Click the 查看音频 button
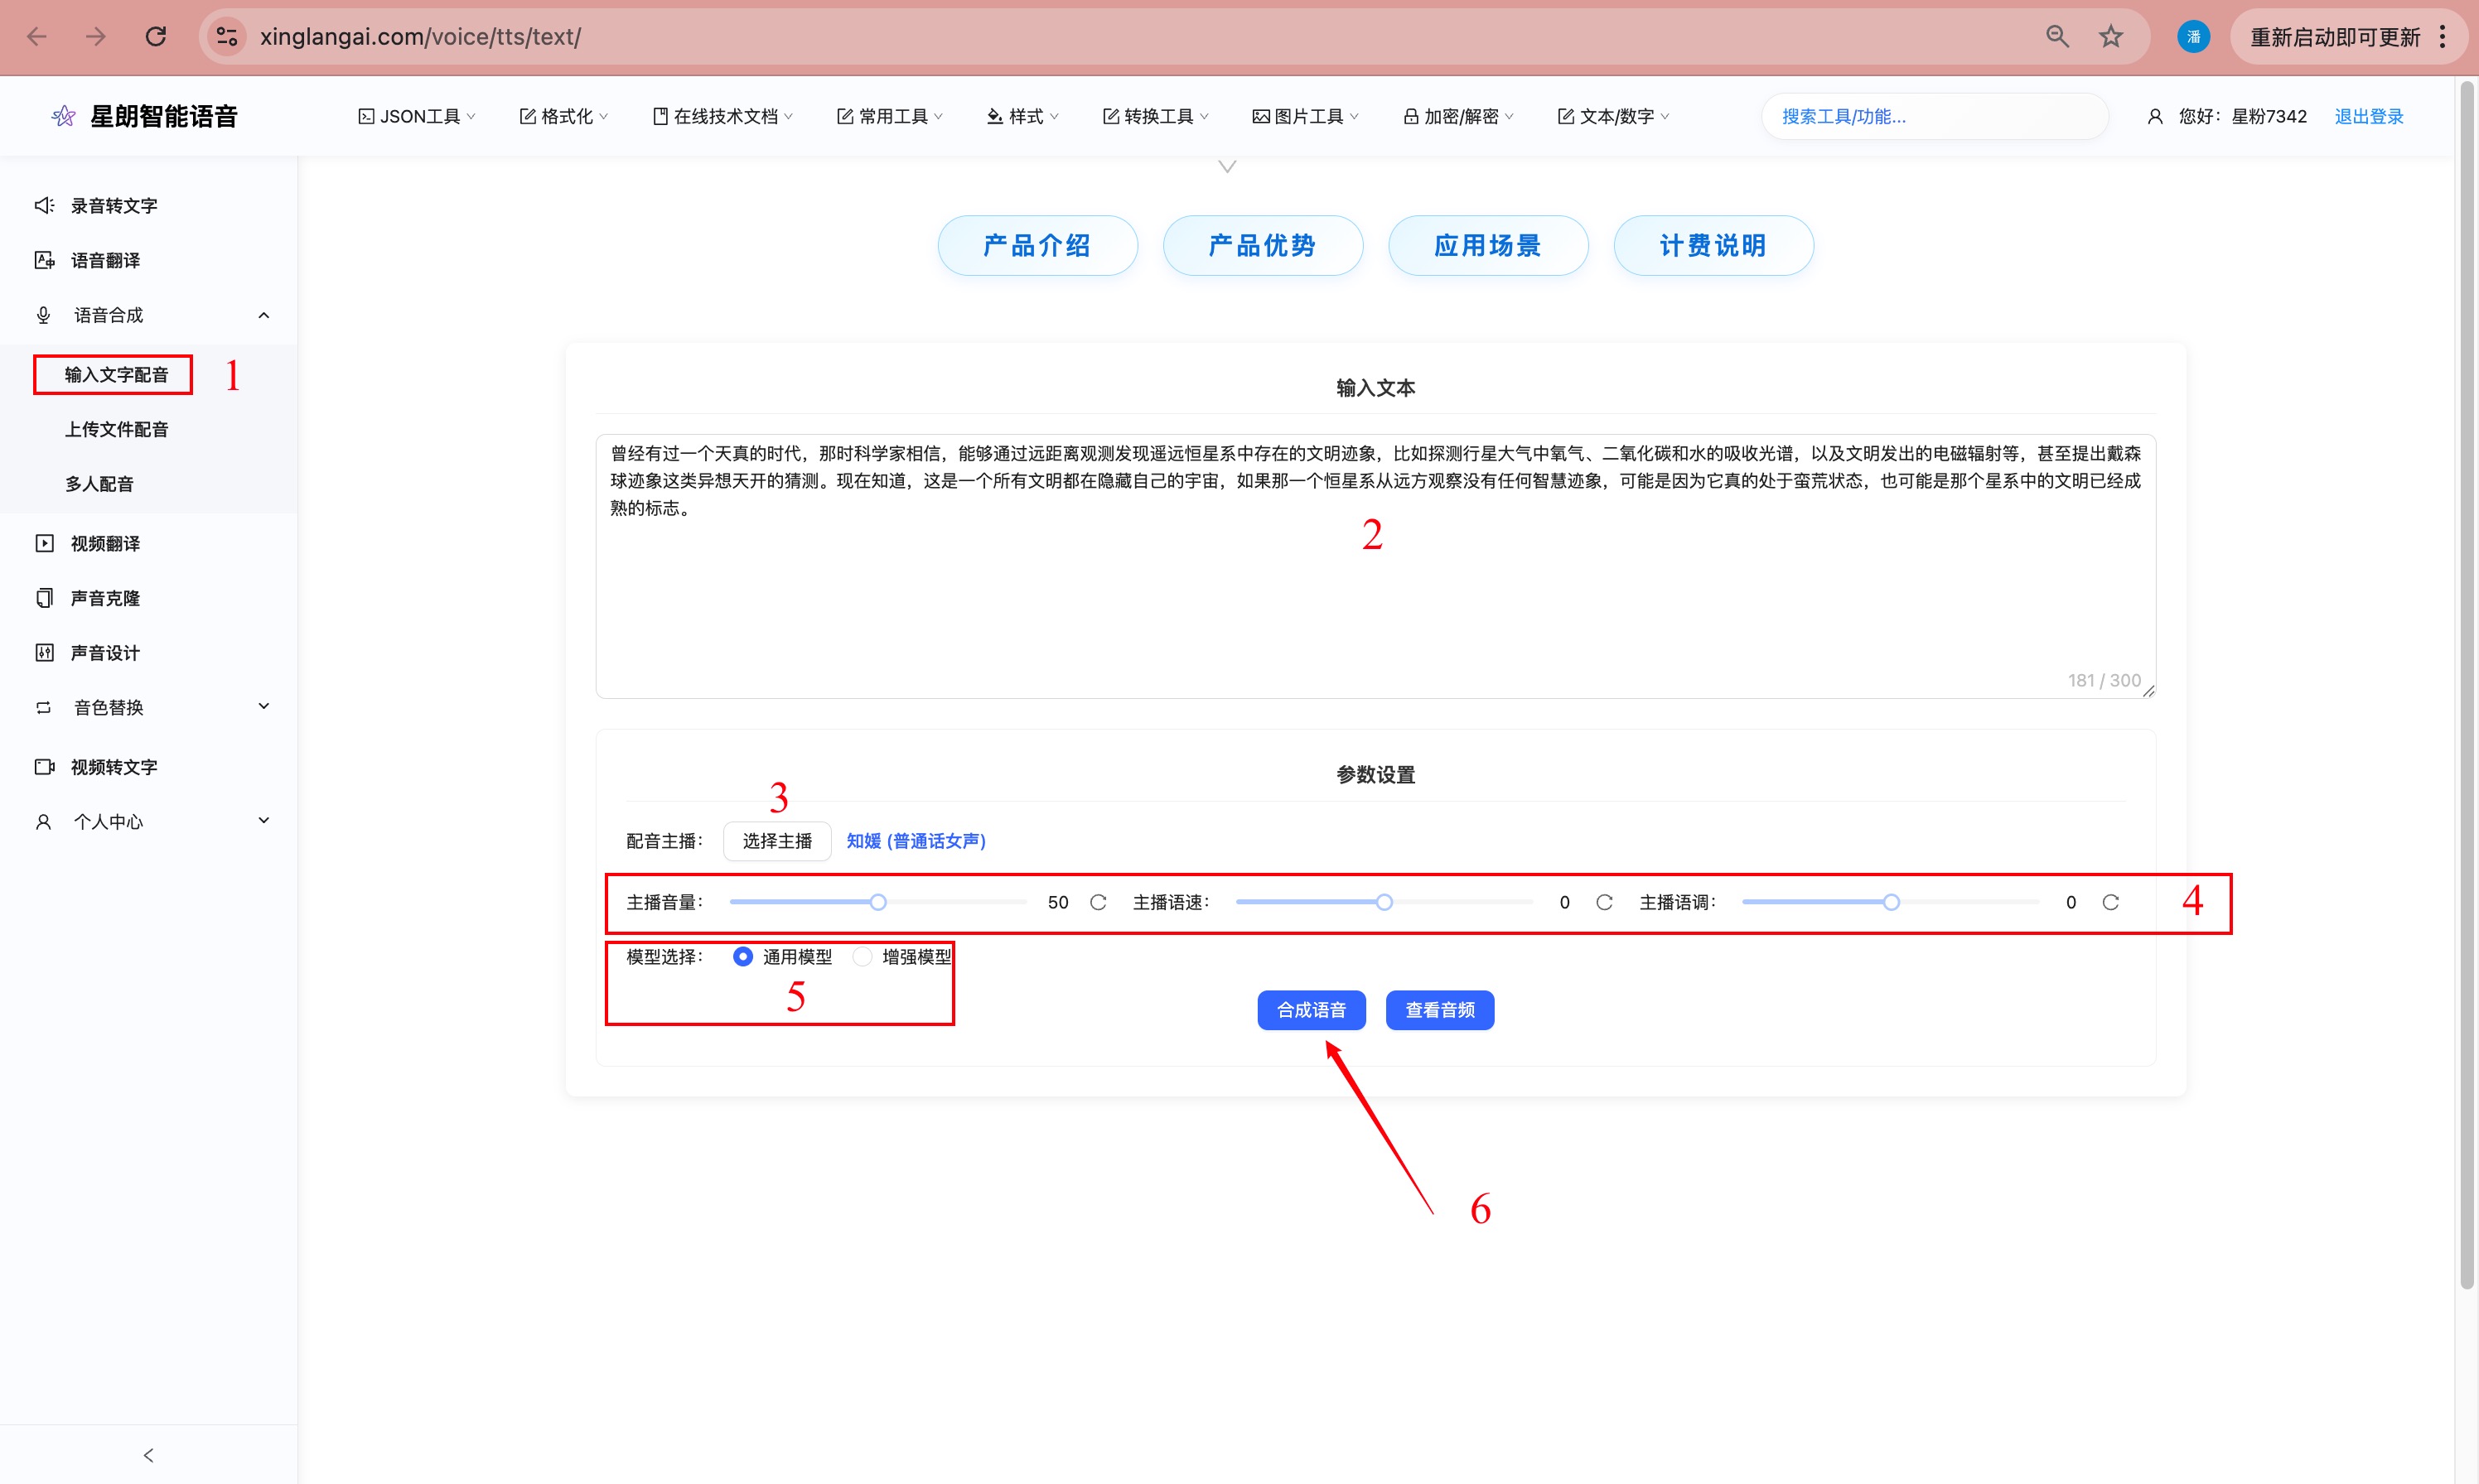The image size is (2479, 1484). pyautogui.click(x=1439, y=1010)
